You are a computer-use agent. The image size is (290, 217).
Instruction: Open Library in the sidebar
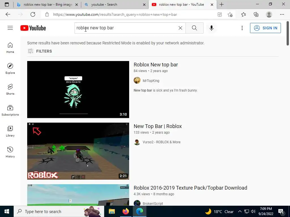[10, 131]
